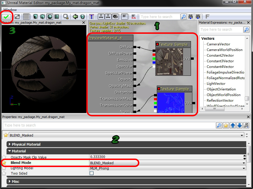The image size is (253, 189).
Task: Toggle favorite star for Blend Mode
Action: pos(4,163)
